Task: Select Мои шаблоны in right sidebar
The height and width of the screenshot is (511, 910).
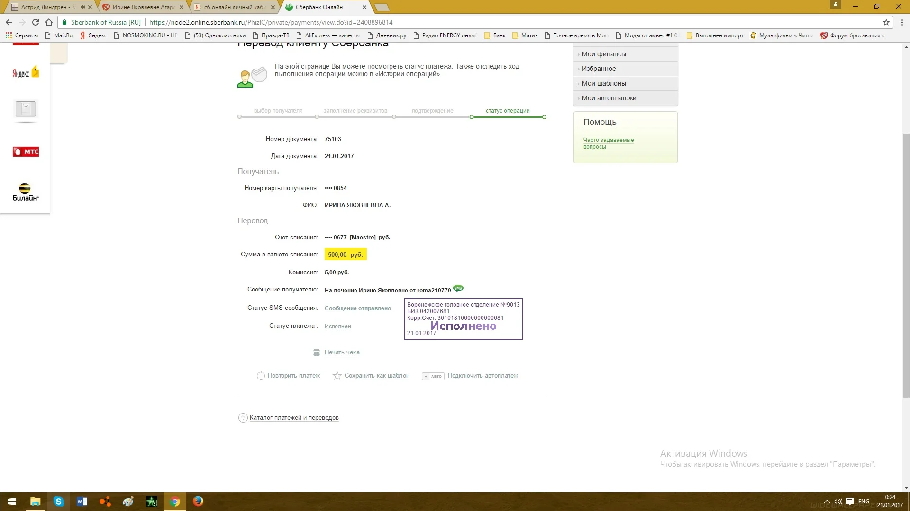Action: pyautogui.click(x=604, y=83)
